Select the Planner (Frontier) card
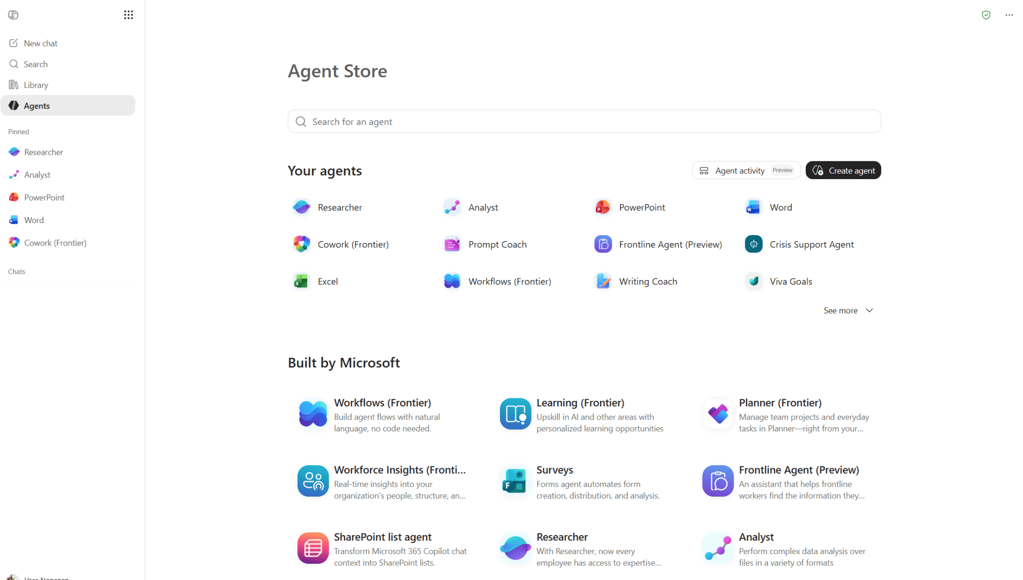Screen dimensions: 1023x580 tap(787, 415)
